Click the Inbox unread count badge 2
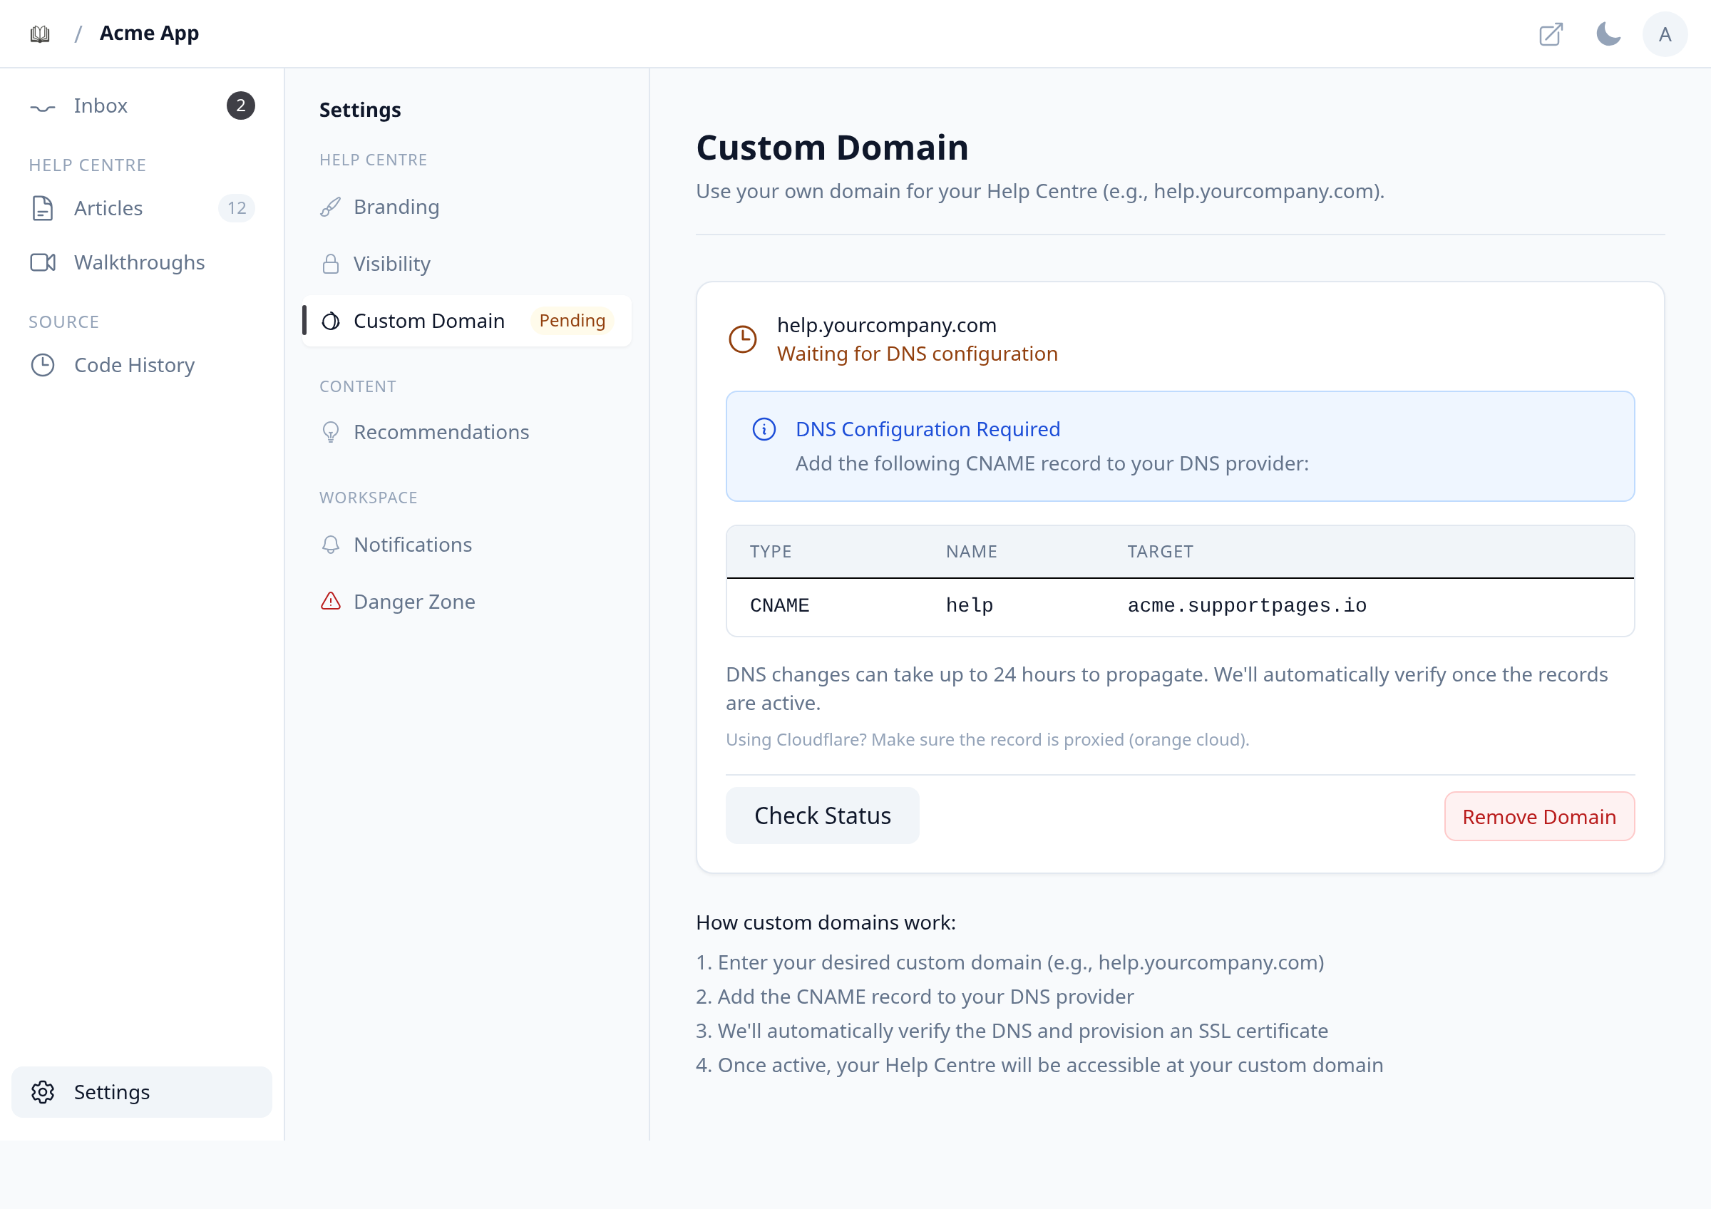The height and width of the screenshot is (1209, 1711). tap(241, 106)
